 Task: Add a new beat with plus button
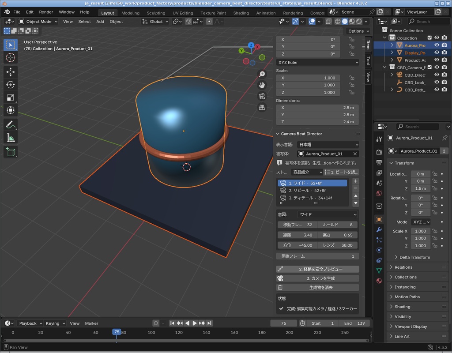point(356,181)
